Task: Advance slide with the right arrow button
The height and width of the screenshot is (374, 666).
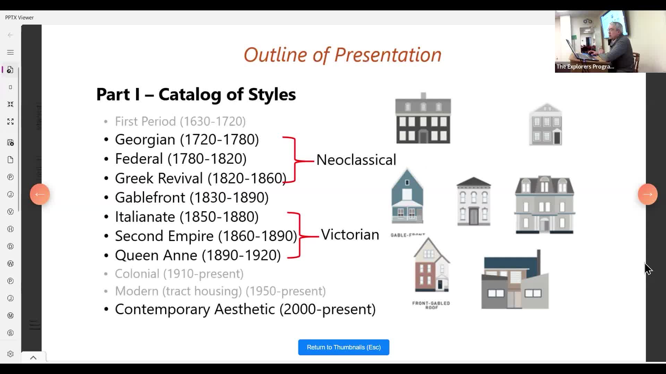Action: (647, 194)
